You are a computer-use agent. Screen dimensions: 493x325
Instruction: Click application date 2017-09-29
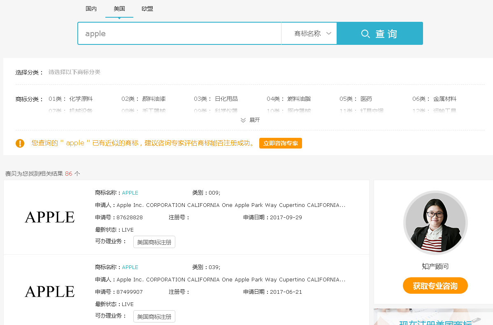click(286, 218)
